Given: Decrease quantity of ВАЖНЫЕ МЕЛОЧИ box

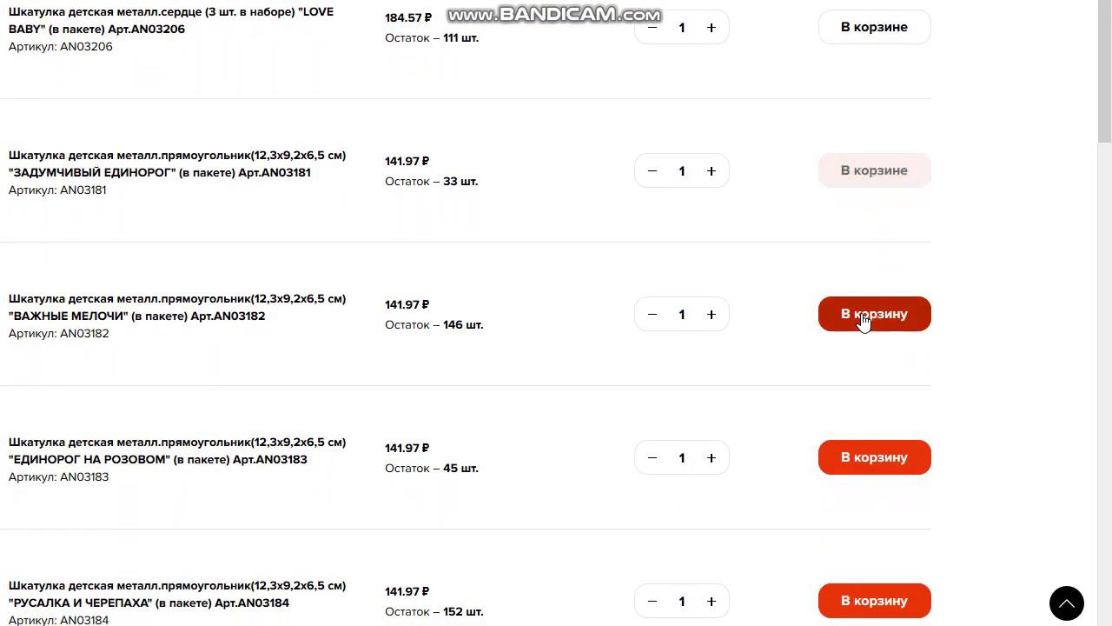Looking at the screenshot, I should coord(652,315).
